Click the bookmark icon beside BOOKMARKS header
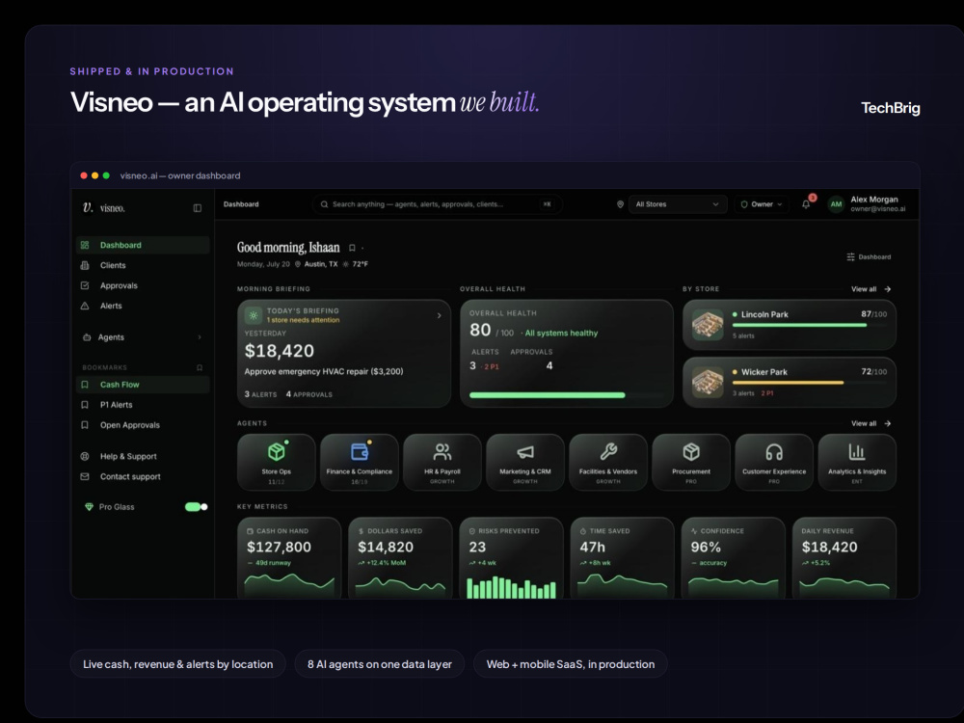 click(200, 367)
